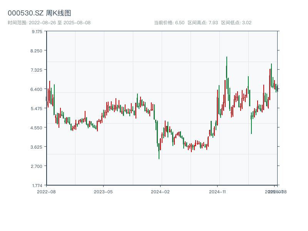308x231 pixels.
Task: Click the 2024-02 x-axis date label
Action: point(160,191)
